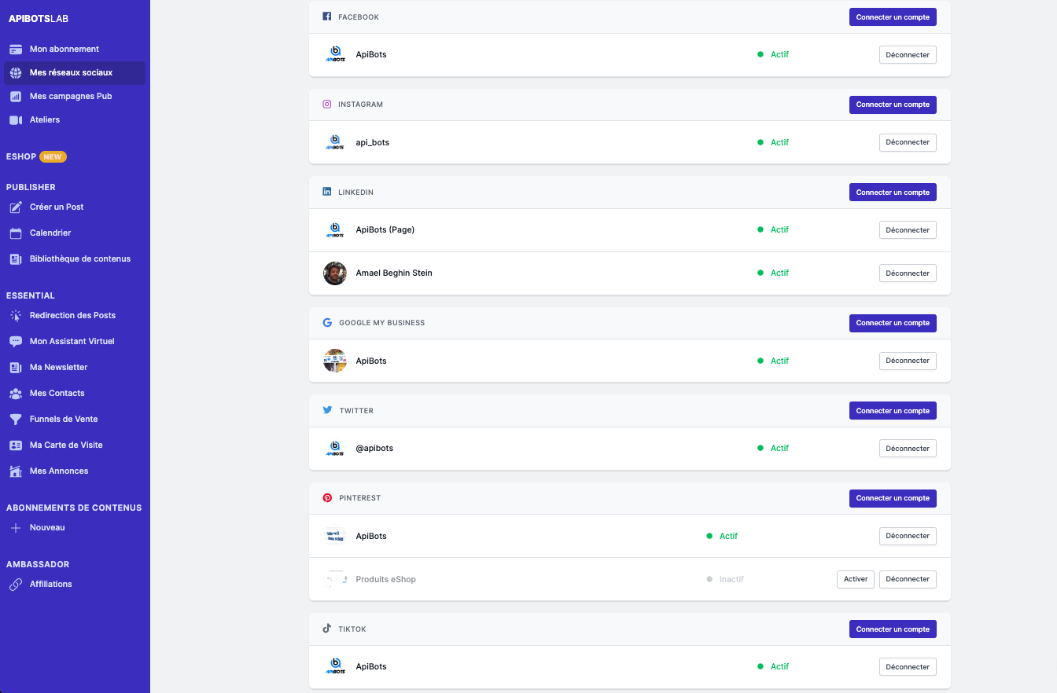Disconnect Amael Beghin Stein's LinkedIn account
Screen dimensions: 1057x693
pos(908,273)
